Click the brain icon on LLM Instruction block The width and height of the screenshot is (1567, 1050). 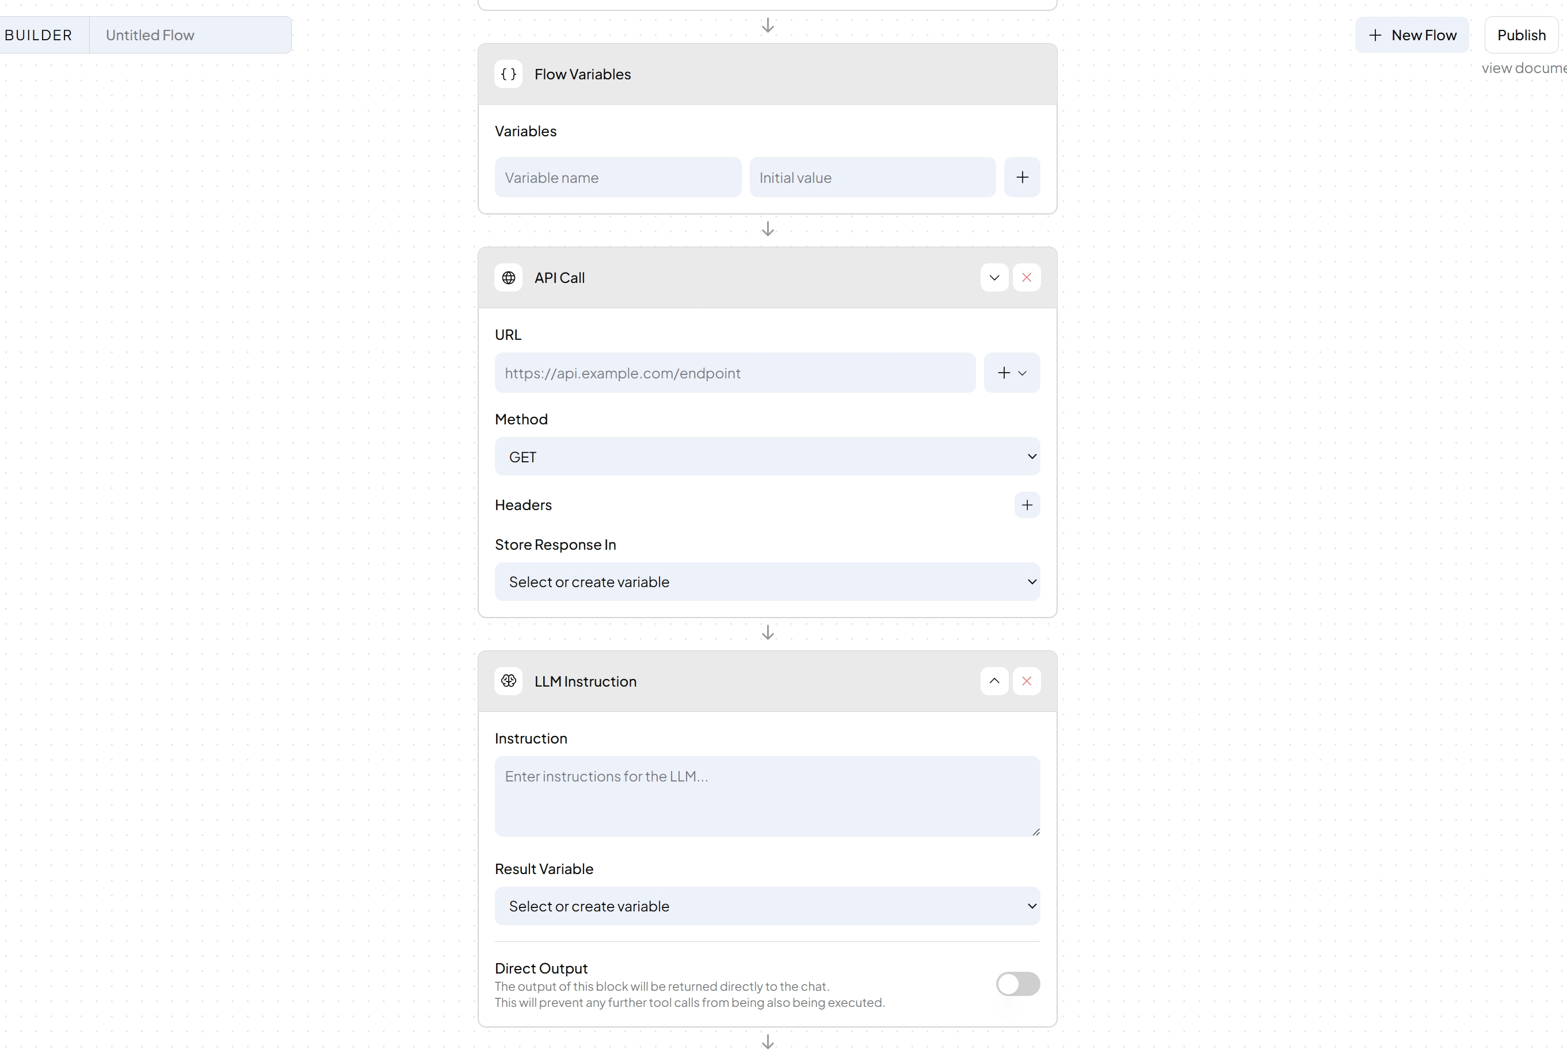point(509,681)
